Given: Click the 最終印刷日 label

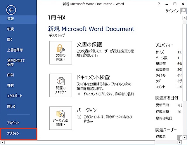Looking at the screenshot, I should coord(164,118).
